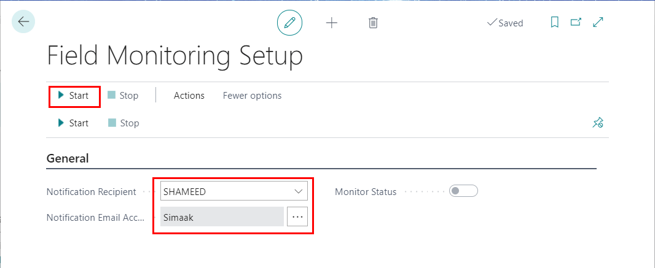
Task: Open the Notification Recipient dropdown arrow
Action: click(x=298, y=191)
